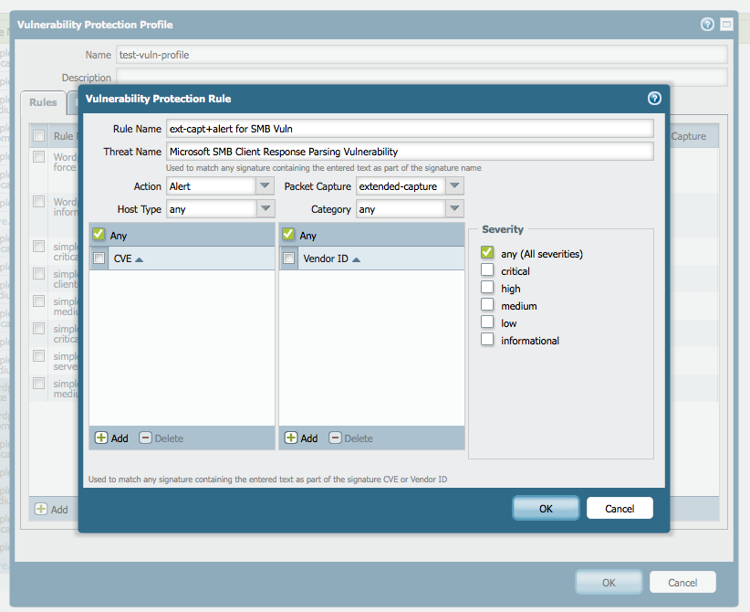
Task: Check the critical severity checkbox
Action: 487,270
